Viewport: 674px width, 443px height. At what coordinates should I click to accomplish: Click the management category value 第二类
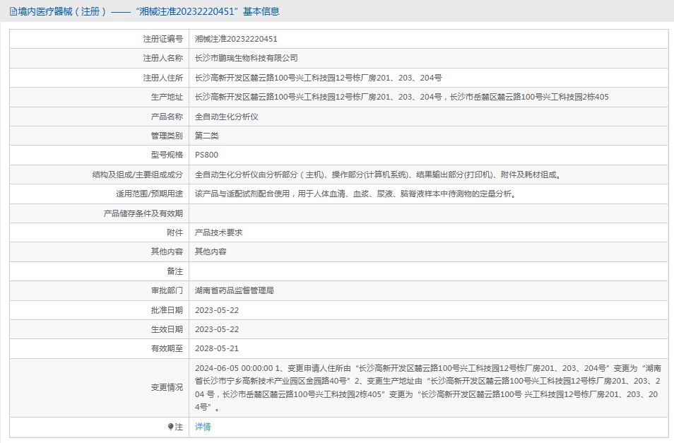206,136
